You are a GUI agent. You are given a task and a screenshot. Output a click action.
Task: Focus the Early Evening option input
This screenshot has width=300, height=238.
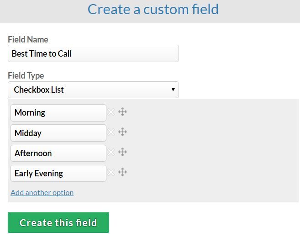point(58,173)
